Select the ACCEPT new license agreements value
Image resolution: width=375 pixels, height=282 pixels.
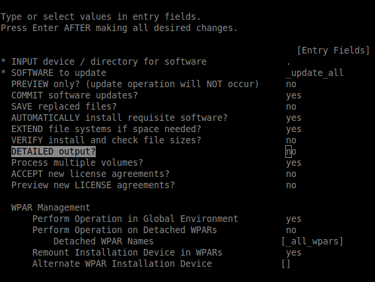pos(291,174)
